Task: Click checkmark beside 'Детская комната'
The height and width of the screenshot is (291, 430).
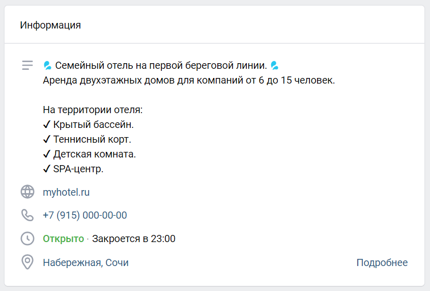Action: (x=47, y=154)
